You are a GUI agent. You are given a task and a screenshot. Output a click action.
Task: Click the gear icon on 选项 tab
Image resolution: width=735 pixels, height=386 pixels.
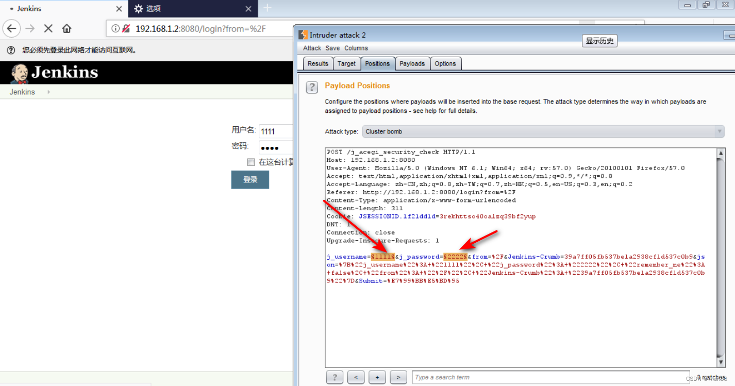tap(138, 9)
